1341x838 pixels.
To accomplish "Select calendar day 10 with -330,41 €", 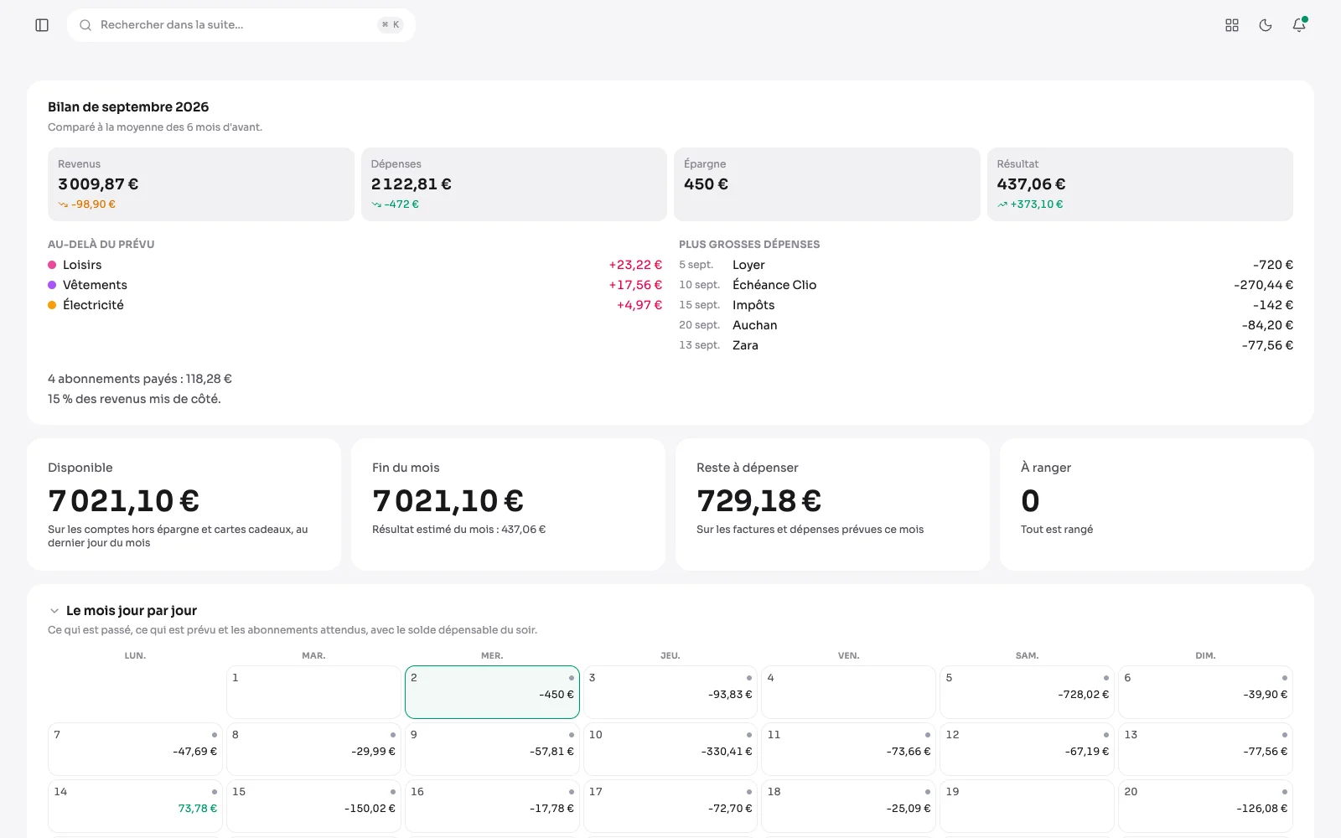I will 670,749.
